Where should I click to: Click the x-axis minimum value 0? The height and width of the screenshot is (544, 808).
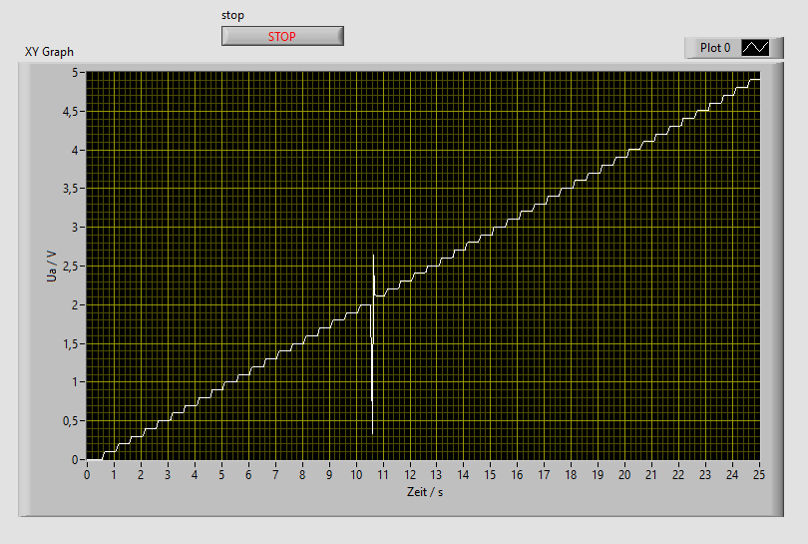pos(87,475)
